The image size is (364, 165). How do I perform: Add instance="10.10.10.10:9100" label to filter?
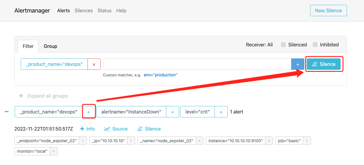269,141
